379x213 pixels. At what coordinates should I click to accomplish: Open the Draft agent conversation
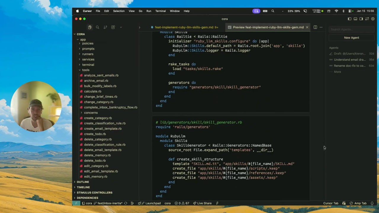click(351, 54)
